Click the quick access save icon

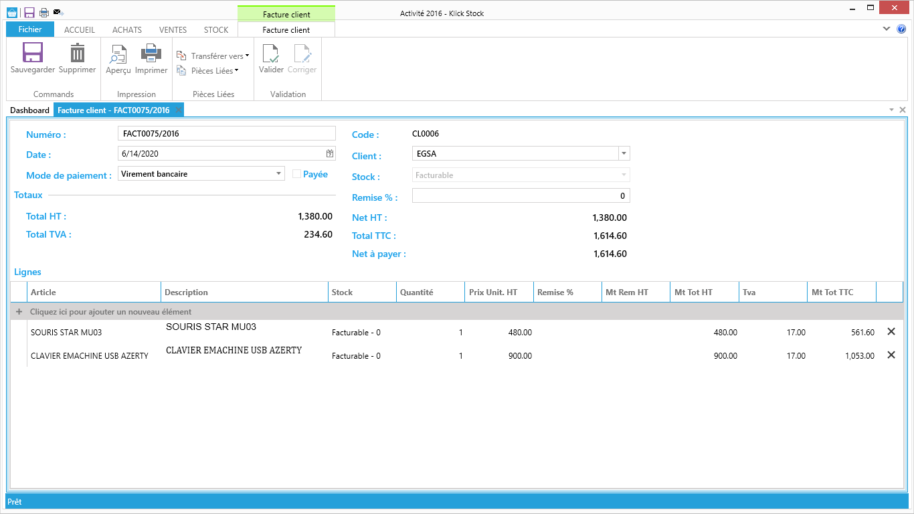pyautogui.click(x=29, y=13)
